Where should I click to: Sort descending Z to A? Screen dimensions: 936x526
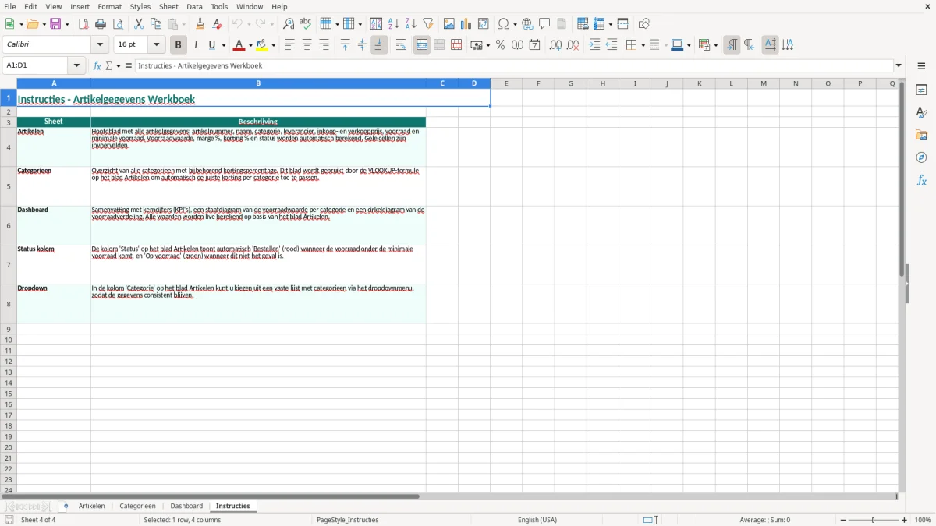411,24
